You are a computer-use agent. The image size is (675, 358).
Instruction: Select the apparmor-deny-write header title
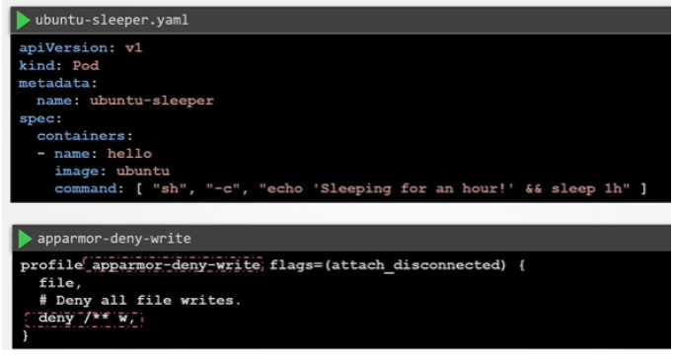(114, 239)
